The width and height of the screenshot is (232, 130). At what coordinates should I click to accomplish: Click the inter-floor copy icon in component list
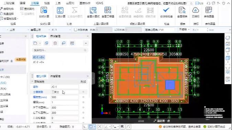[x=64, y=43]
